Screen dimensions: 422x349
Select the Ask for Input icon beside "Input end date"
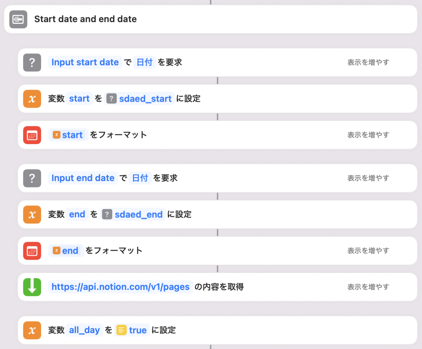click(32, 178)
